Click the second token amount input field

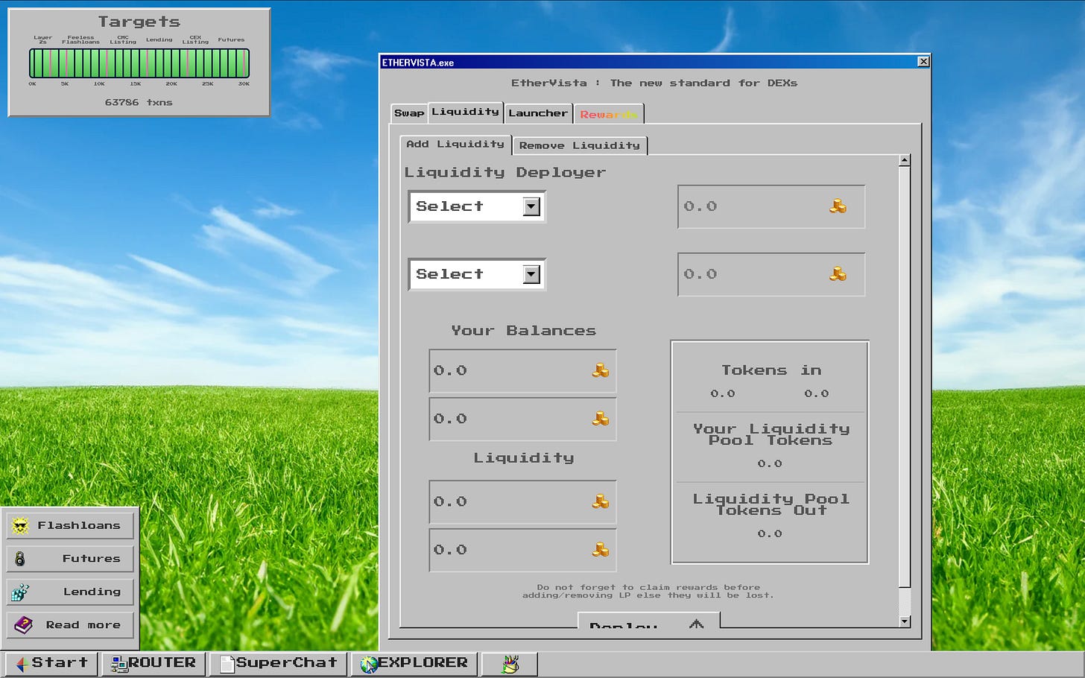click(771, 274)
